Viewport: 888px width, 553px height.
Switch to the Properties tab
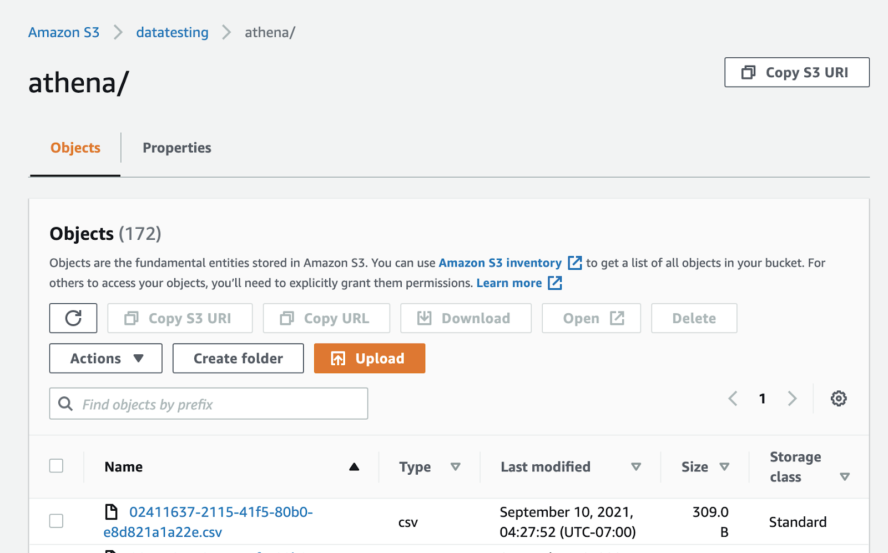click(x=177, y=148)
